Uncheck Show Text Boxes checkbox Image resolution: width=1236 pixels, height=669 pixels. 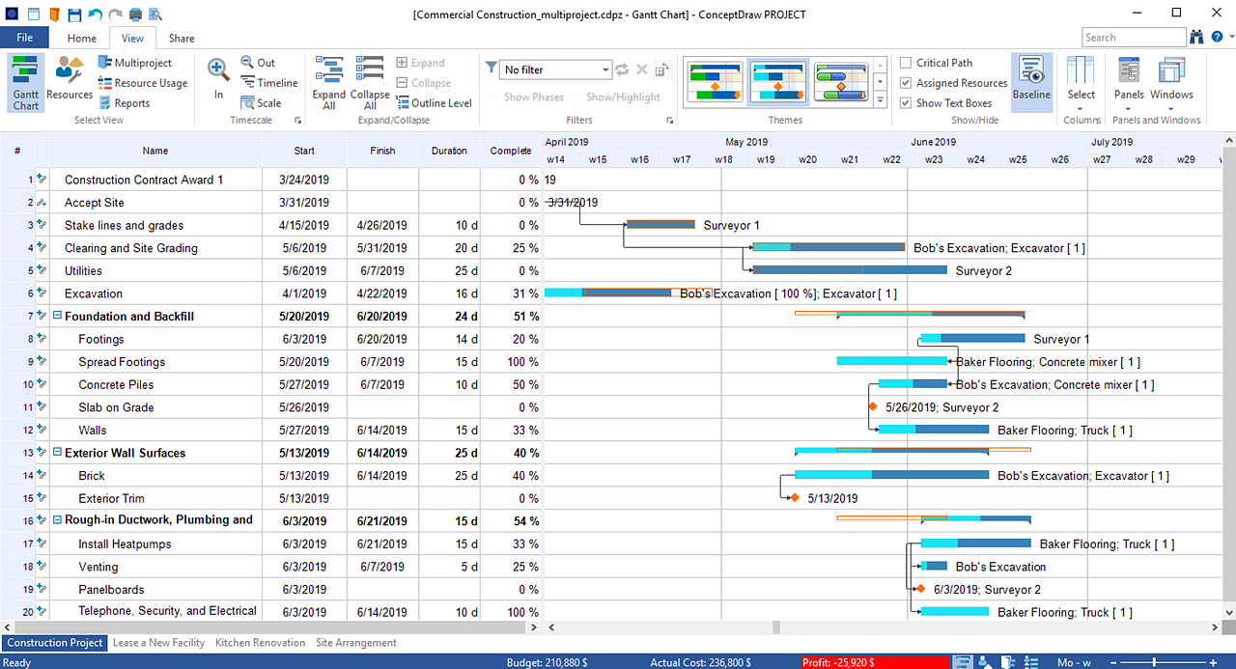[906, 103]
